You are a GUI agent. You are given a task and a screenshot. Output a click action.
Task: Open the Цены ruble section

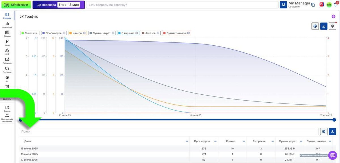pyautogui.click(x=7, y=43)
